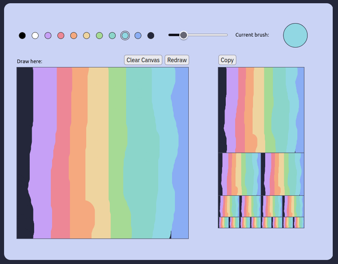This screenshot has width=338, height=264.
Task: Click the large top tile in the copy preview
Action: coord(261,110)
